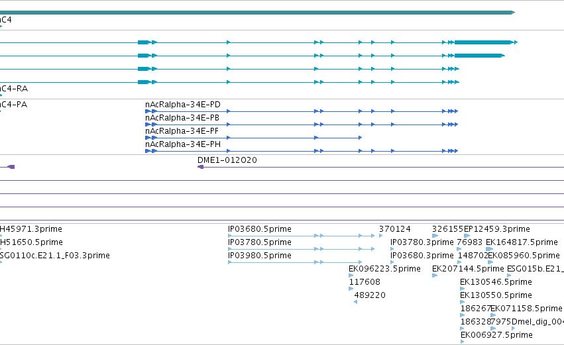Select the nAcRalpha-34E-PD label
The height and width of the screenshot is (345, 564).
click(183, 105)
